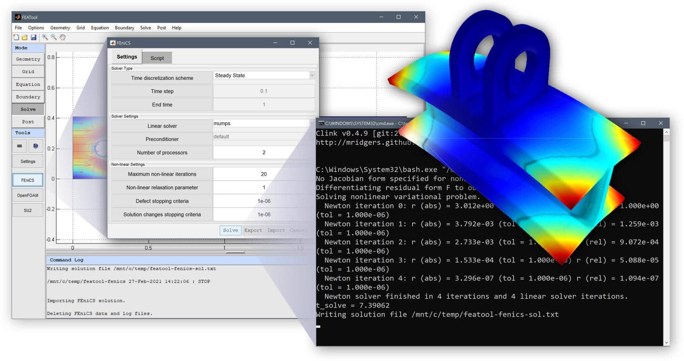
Task: Select the Settings tab in FEniCS dialog
Action: coord(127,57)
